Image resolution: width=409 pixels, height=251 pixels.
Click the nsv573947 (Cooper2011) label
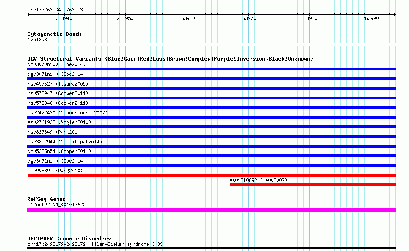[x=58, y=93]
